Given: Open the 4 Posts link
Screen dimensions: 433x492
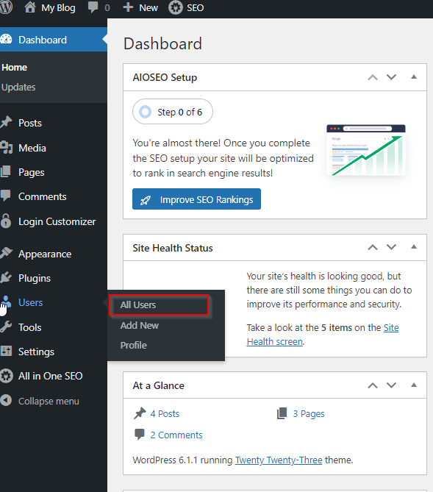Looking at the screenshot, I should pyautogui.click(x=165, y=413).
